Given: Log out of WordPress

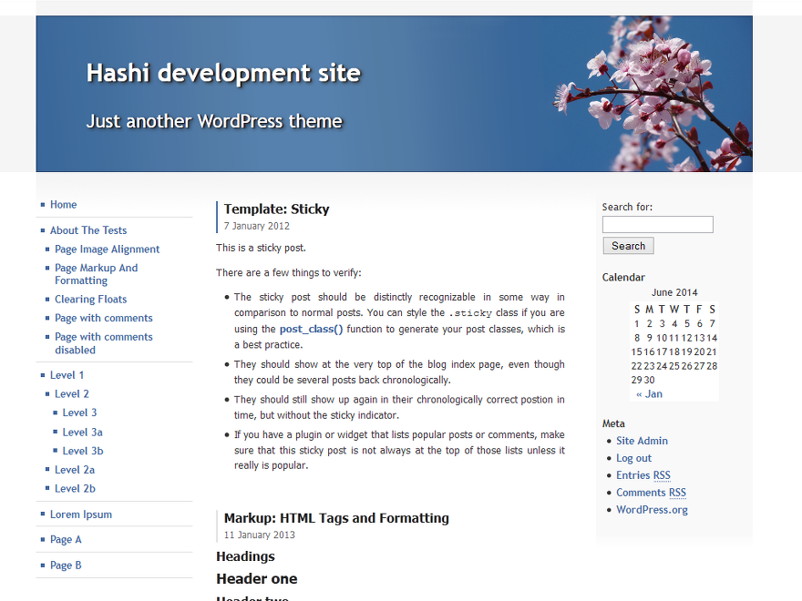Looking at the screenshot, I should (x=633, y=457).
